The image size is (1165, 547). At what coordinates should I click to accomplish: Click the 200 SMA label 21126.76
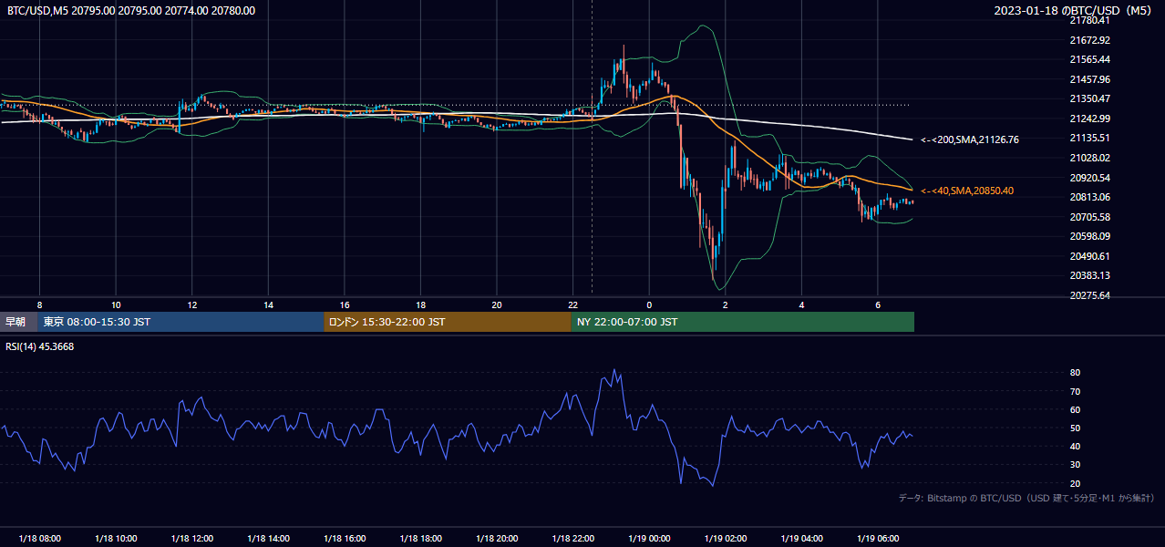970,139
